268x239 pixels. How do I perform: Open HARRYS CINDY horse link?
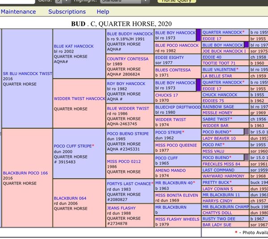pyautogui.click(x=218, y=201)
